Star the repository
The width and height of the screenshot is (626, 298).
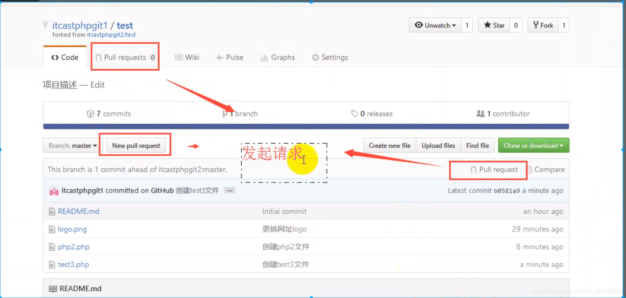(x=494, y=25)
